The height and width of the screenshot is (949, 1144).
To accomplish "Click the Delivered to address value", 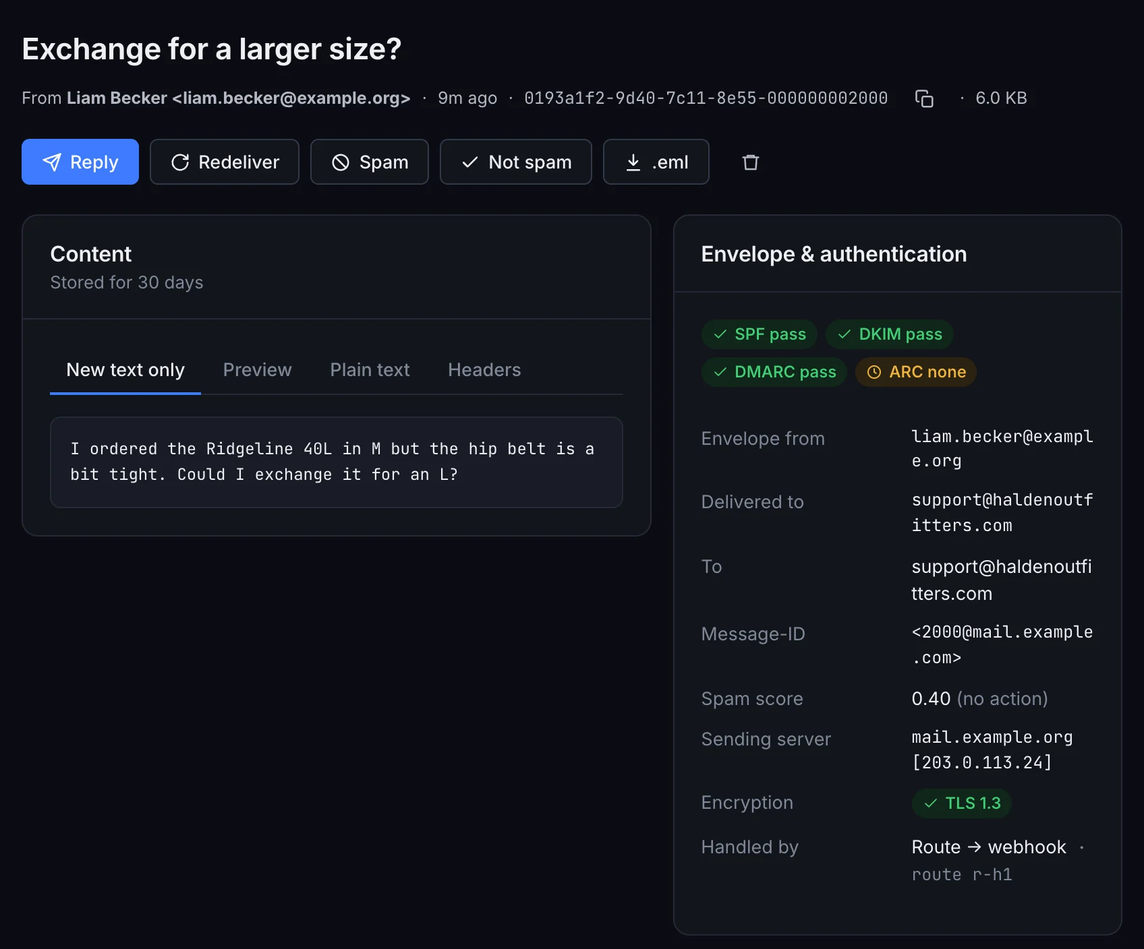I will click(1002, 513).
